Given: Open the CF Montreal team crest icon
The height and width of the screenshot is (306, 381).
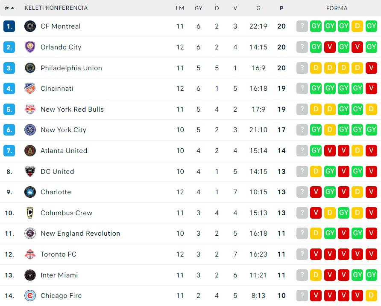Looking at the screenshot, I should [30, 26].
